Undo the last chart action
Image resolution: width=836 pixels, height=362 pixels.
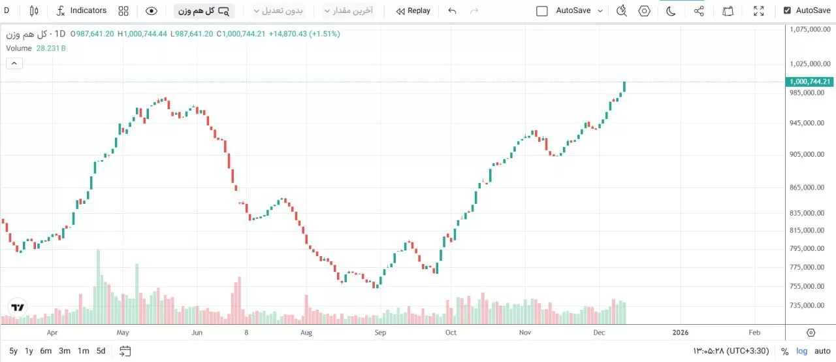point(452,10)
